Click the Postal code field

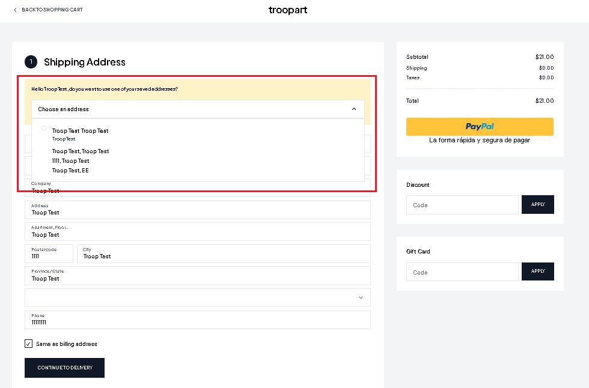[49, 253]
